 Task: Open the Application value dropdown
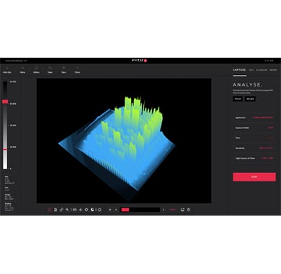click(x=263, y=118)
